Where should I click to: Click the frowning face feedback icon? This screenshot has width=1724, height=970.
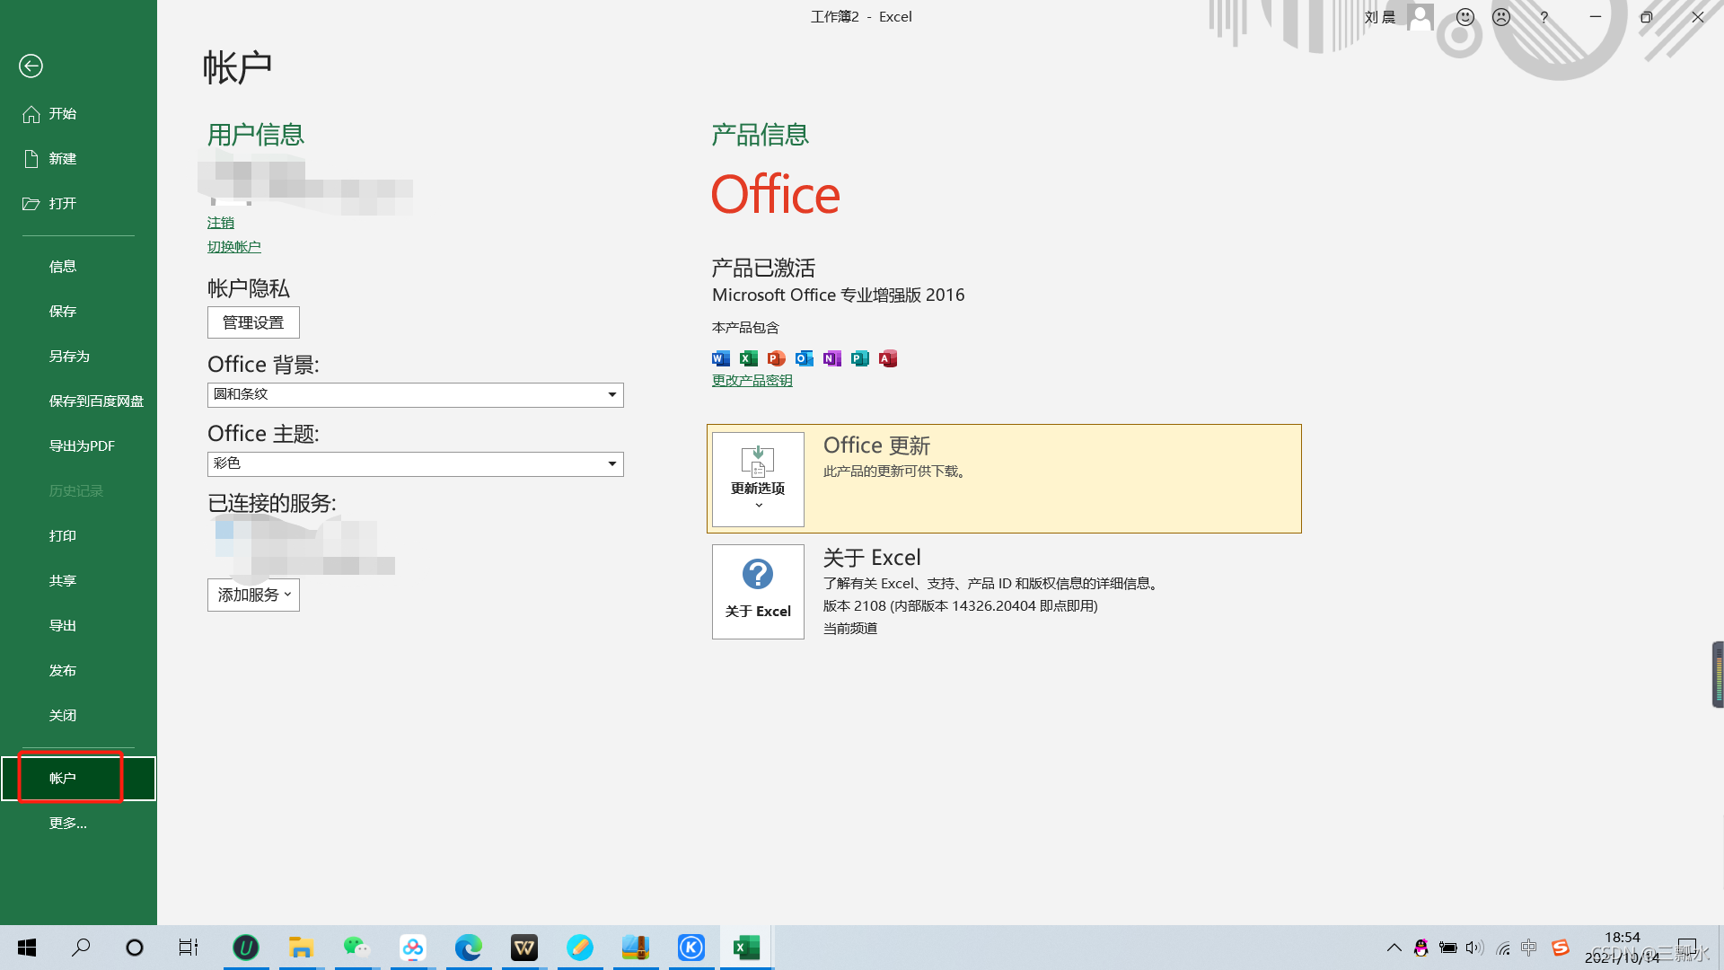coord(1501,17)
